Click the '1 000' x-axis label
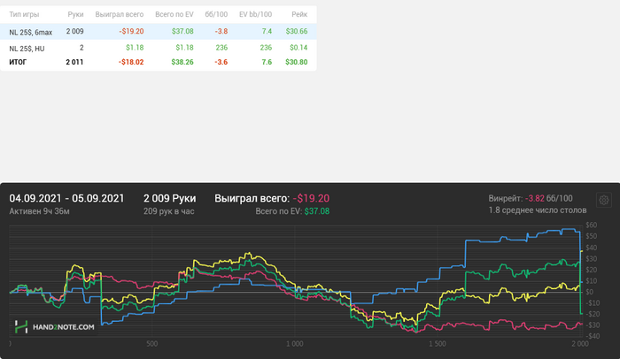This screenshot has height=359, width=620. tap(295, 344)
